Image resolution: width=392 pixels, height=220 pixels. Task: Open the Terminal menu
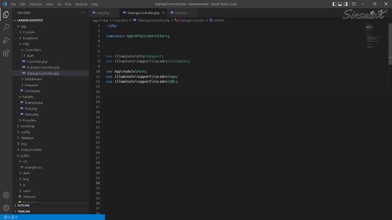[x=81, y=4]
